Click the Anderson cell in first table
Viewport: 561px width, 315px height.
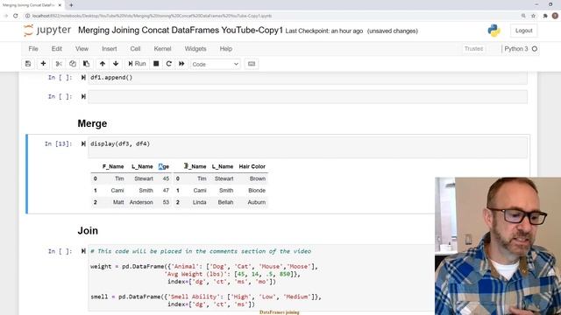(x=141, y=202)
